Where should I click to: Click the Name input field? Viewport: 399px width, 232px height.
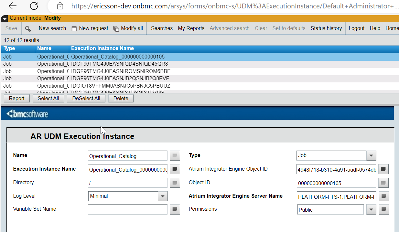point(128,156)
